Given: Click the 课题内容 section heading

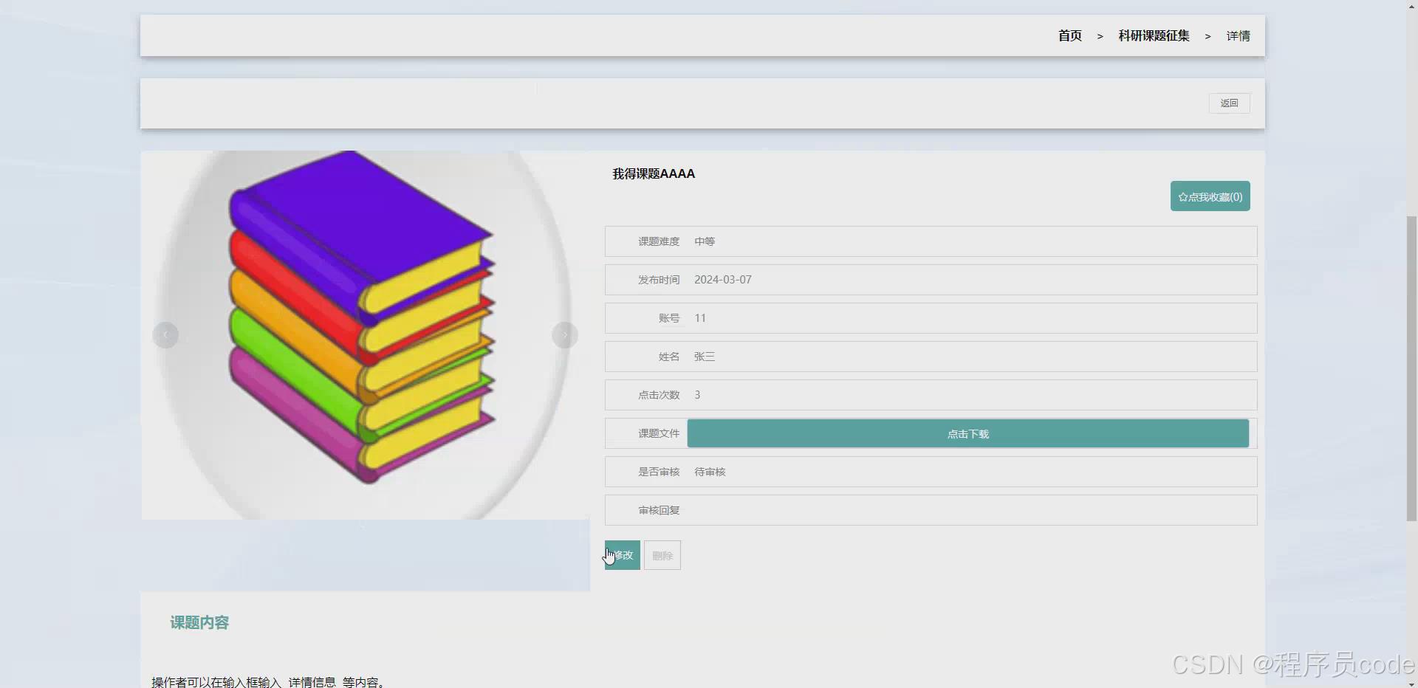Looking at the screenshot, I should click(199, 622).
